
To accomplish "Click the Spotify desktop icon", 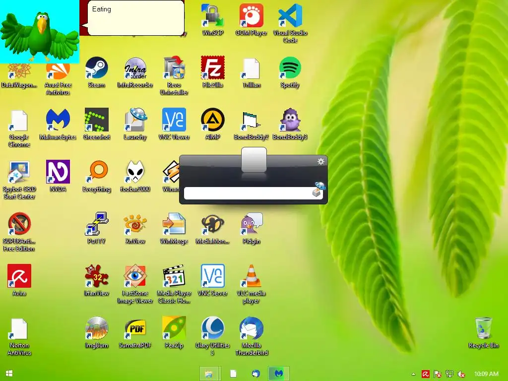I will (290, 72).
